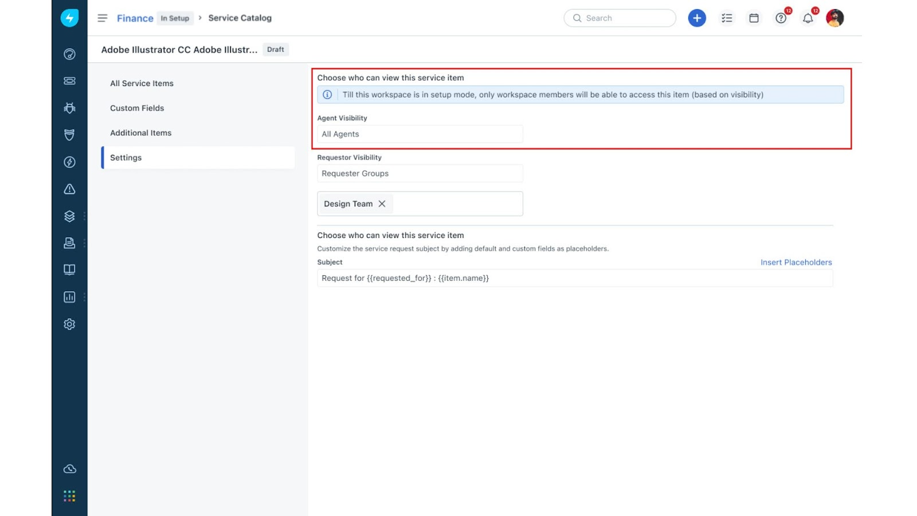Remove the Design Team tag

click(382, 204)
